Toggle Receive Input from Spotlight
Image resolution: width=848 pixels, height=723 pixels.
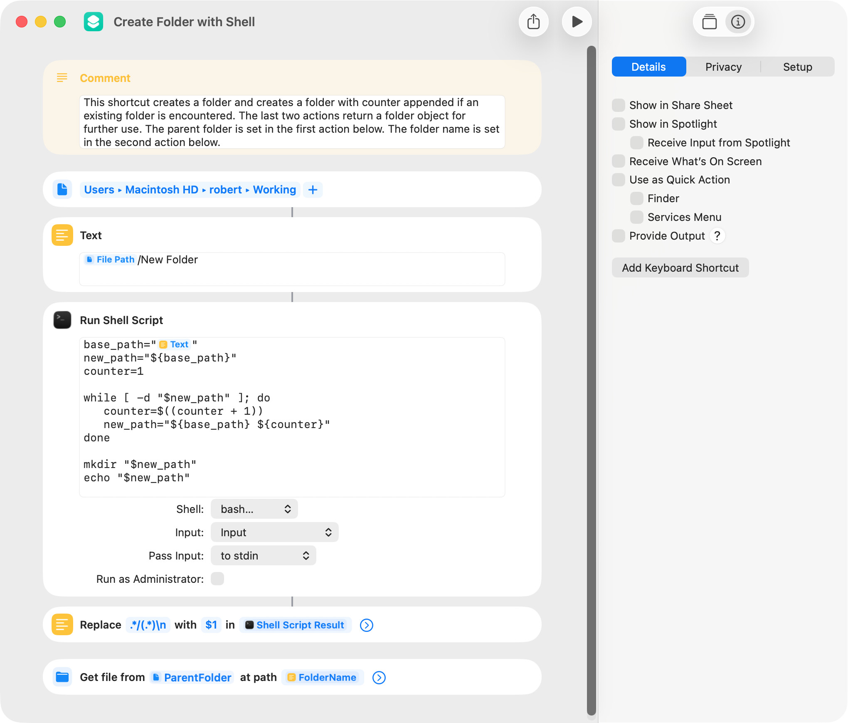coord(636,143)
